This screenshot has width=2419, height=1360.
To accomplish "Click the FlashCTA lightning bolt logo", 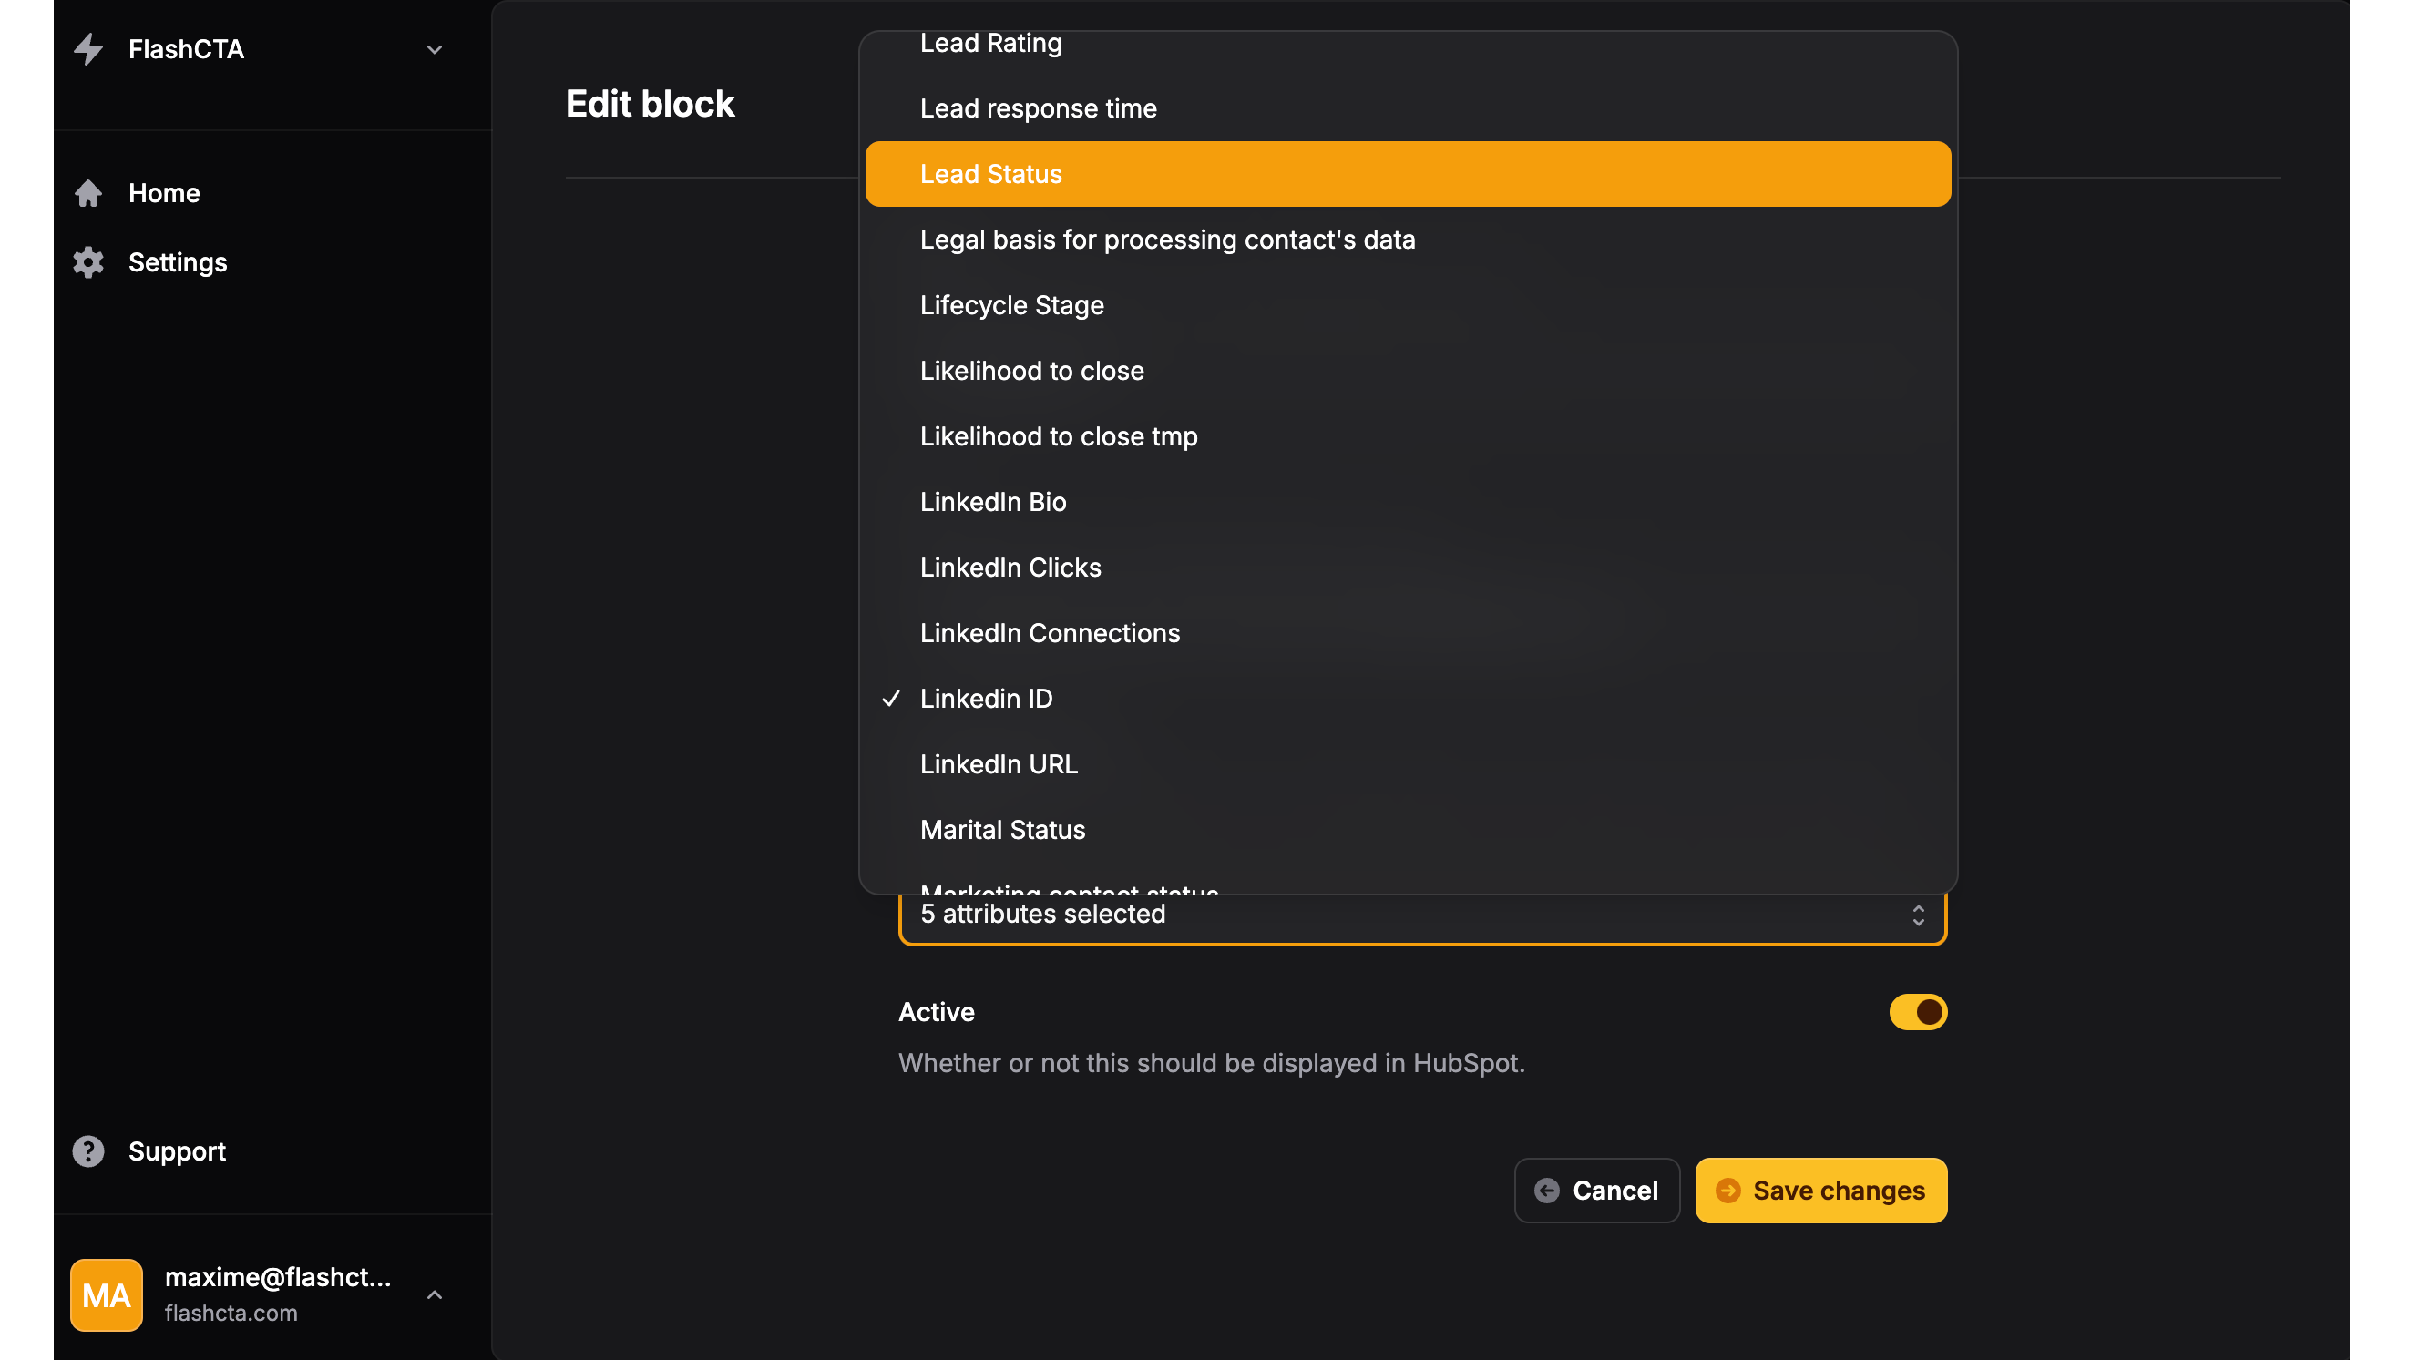I will coord(88,49).
